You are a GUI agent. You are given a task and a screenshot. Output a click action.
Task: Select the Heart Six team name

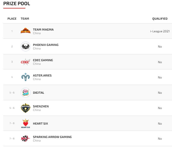pos(40,124)
